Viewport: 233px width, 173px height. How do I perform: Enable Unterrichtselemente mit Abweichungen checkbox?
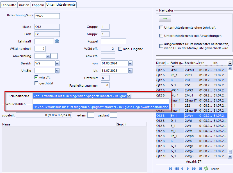[161, 36]
